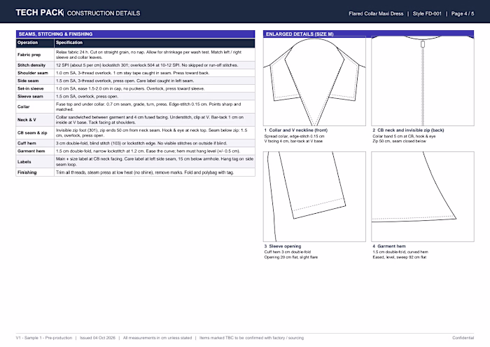
Task: Click the Zip 50 cm, seam closed below note
Action: 399,141
